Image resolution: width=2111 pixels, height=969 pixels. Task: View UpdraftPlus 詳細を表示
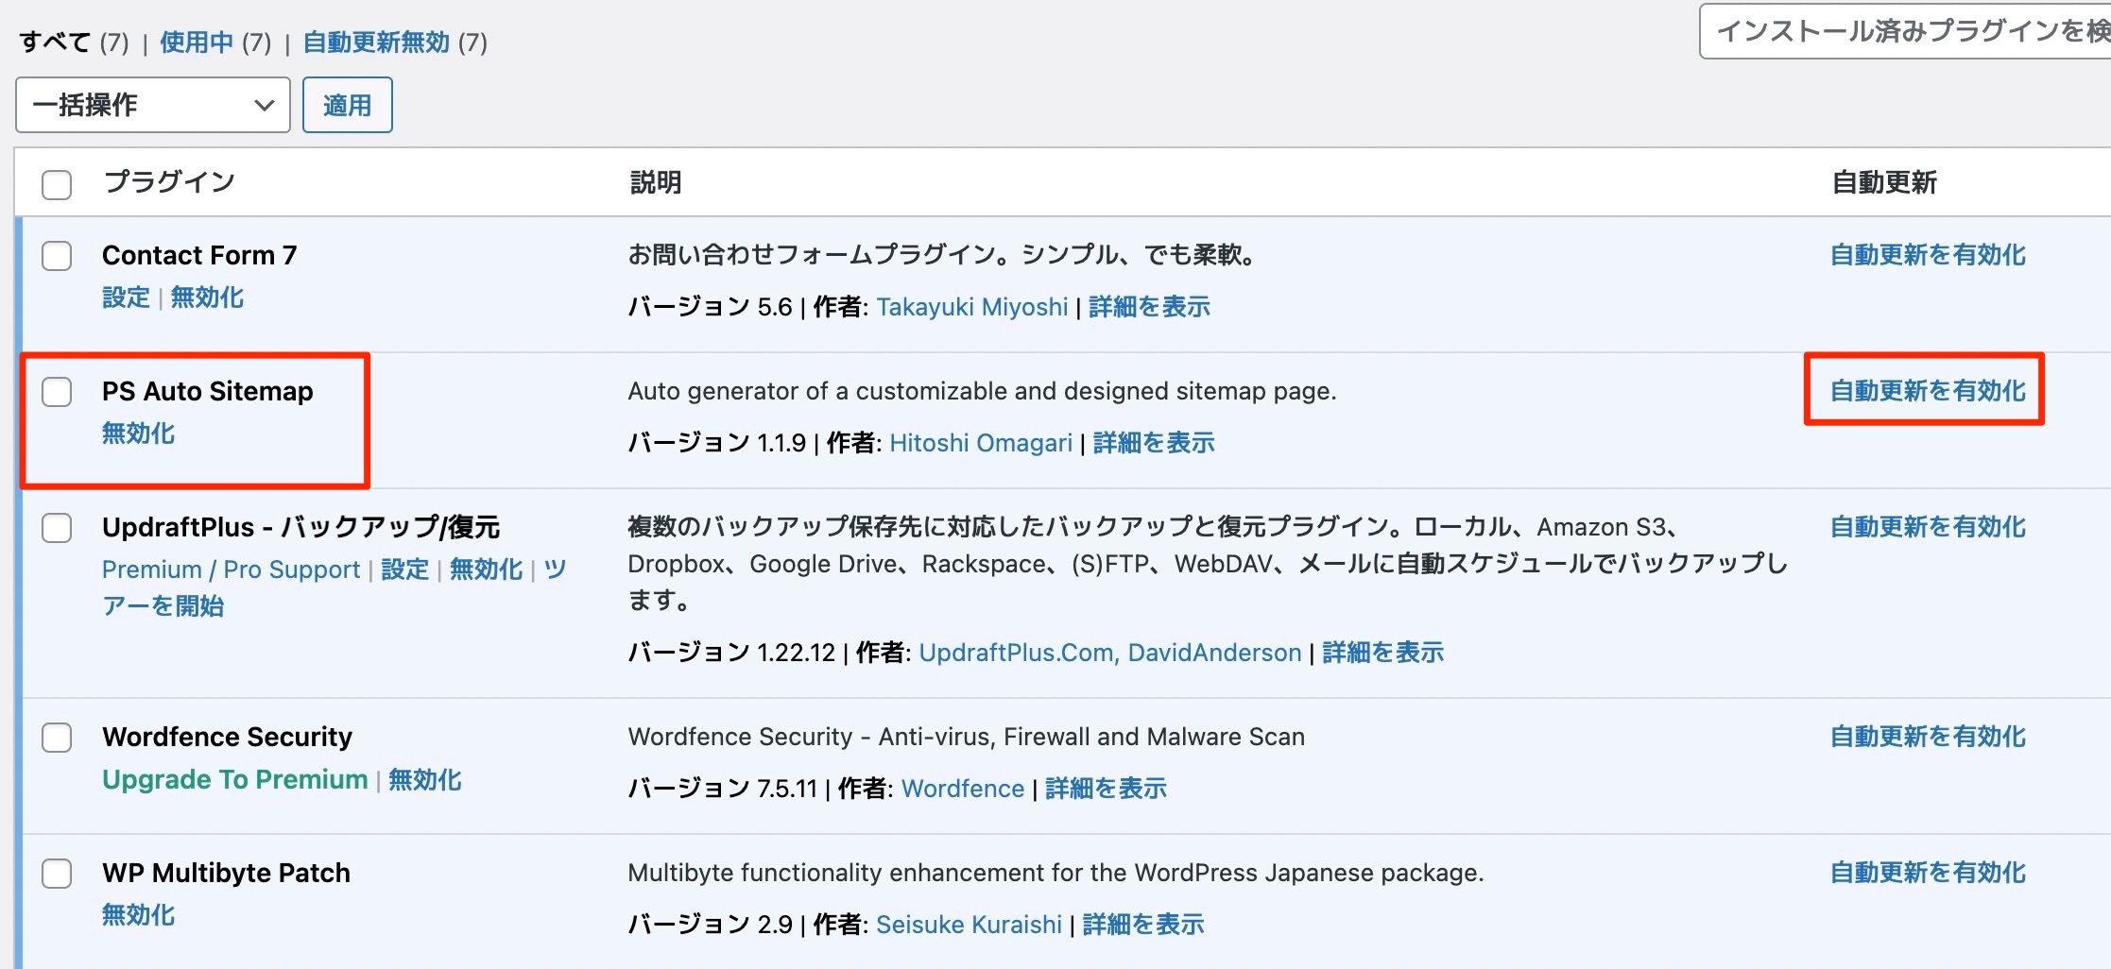tap(1382, 653)
